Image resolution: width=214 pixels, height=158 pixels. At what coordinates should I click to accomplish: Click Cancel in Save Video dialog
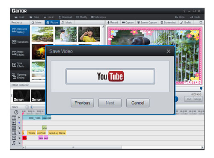pos(138,103)
